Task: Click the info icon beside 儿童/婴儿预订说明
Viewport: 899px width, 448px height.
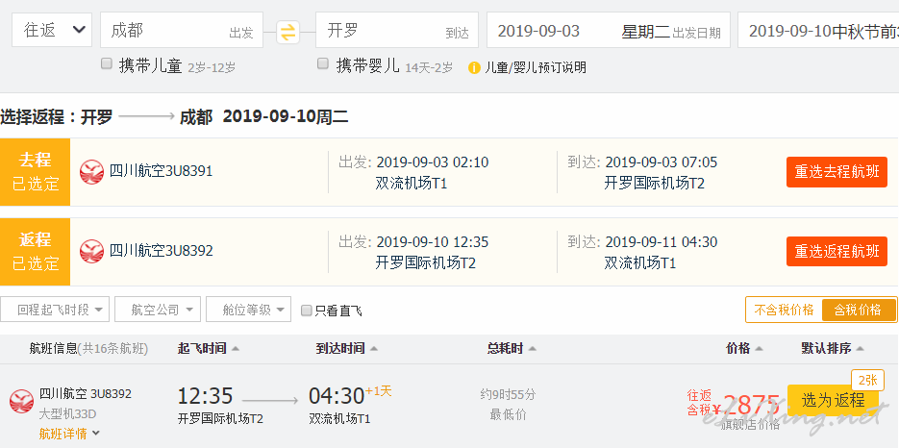Action: (474, 67)
